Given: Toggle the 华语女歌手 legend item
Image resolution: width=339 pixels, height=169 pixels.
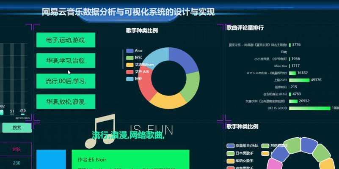Looking at the screenshot, I should 240,161.
